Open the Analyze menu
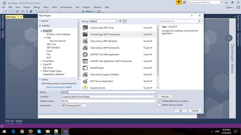241x135 pixels. [86, 7]
